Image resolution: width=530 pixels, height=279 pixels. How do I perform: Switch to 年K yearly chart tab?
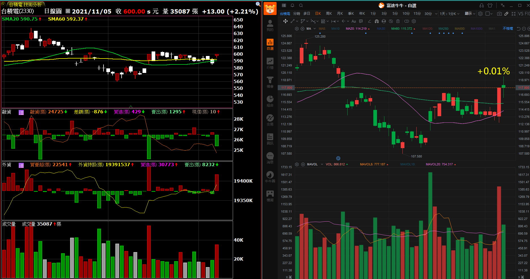pyautogui.click(x=362, y=14)
